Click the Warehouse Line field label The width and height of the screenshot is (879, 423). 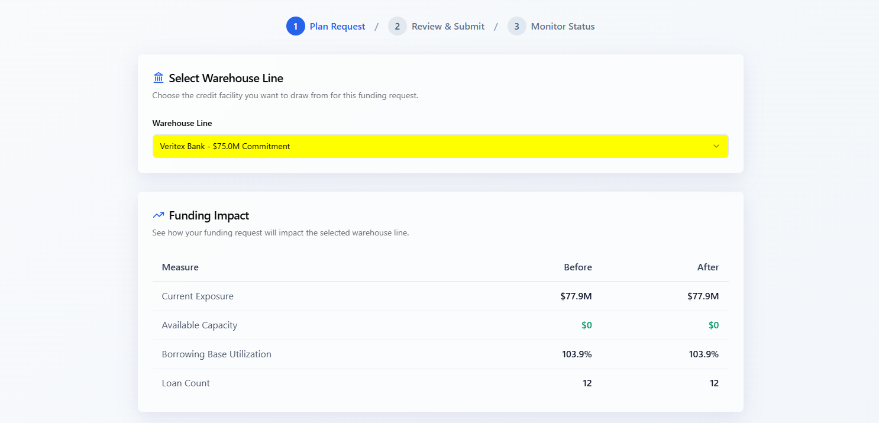tap(182, 124)
